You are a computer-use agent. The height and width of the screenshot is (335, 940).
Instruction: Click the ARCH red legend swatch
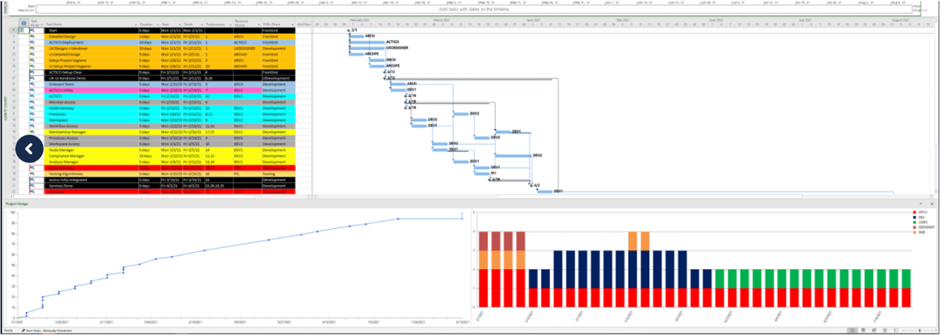click(x=914, y=212)
